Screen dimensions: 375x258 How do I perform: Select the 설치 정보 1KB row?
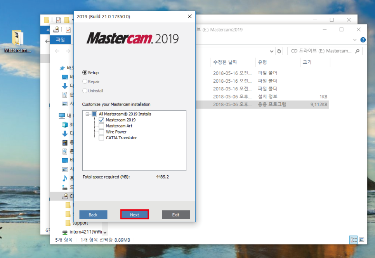point(262,97)
